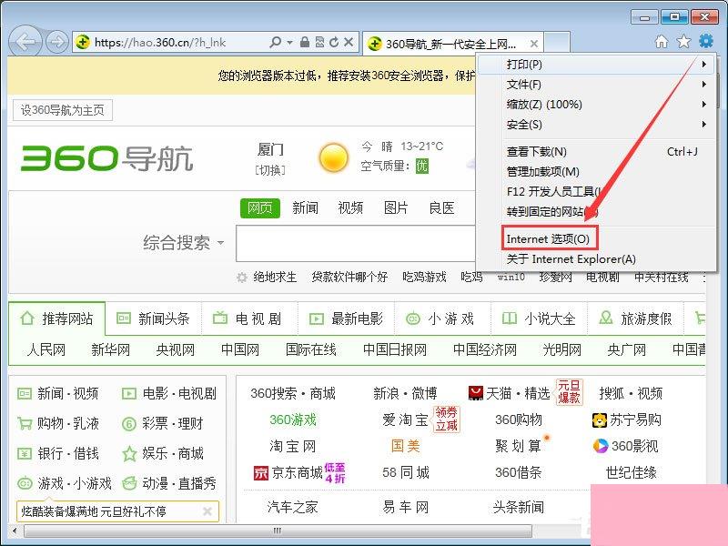Select the 良医 search tab
The width and height of the screenshot is (728, 546).
click(441, 207)
